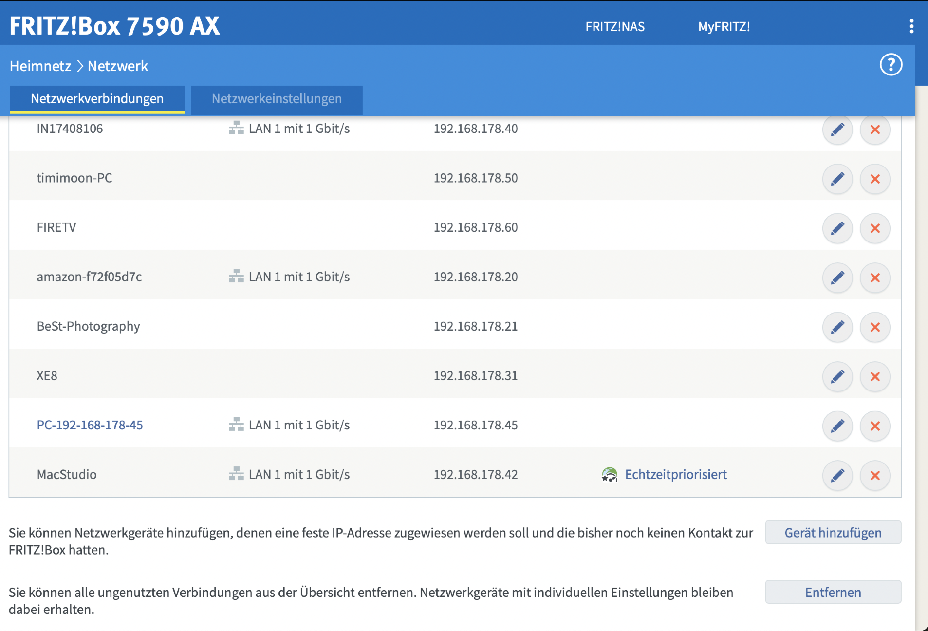Switch to Netzwerkverbindungen tab
This screenshot has height=631, width=928.
coord(97,99)
